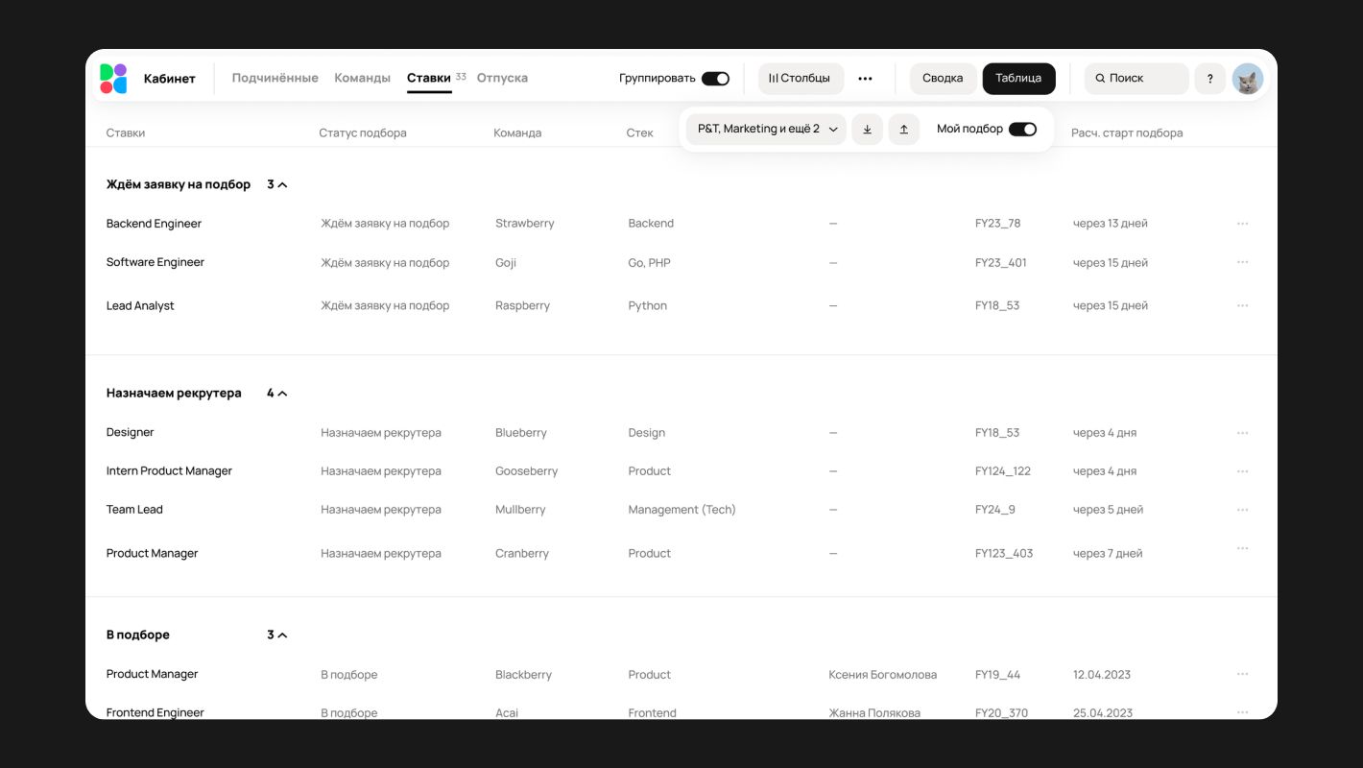Switch to Сводка view
Viewport: 1363px width, 768px height.
pos(943,79)
